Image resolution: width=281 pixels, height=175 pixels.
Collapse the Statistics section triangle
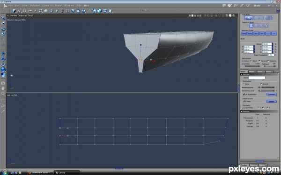[241, 111]
